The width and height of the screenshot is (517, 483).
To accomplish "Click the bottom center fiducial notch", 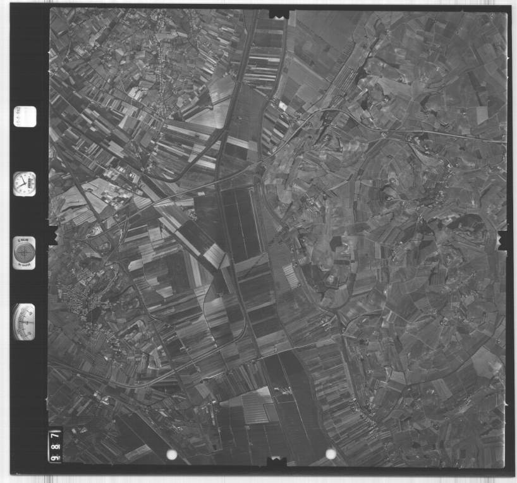I will tap(276, 462).
